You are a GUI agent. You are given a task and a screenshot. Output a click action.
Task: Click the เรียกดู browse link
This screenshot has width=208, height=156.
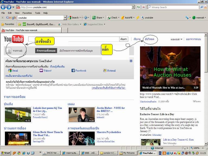[137, 39]
